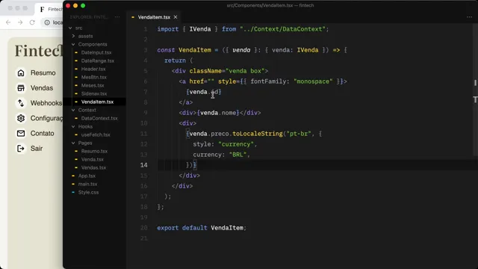Click line number 14 in the gutter
This screenshot has width=478, height=269.
tap(144, 165)
